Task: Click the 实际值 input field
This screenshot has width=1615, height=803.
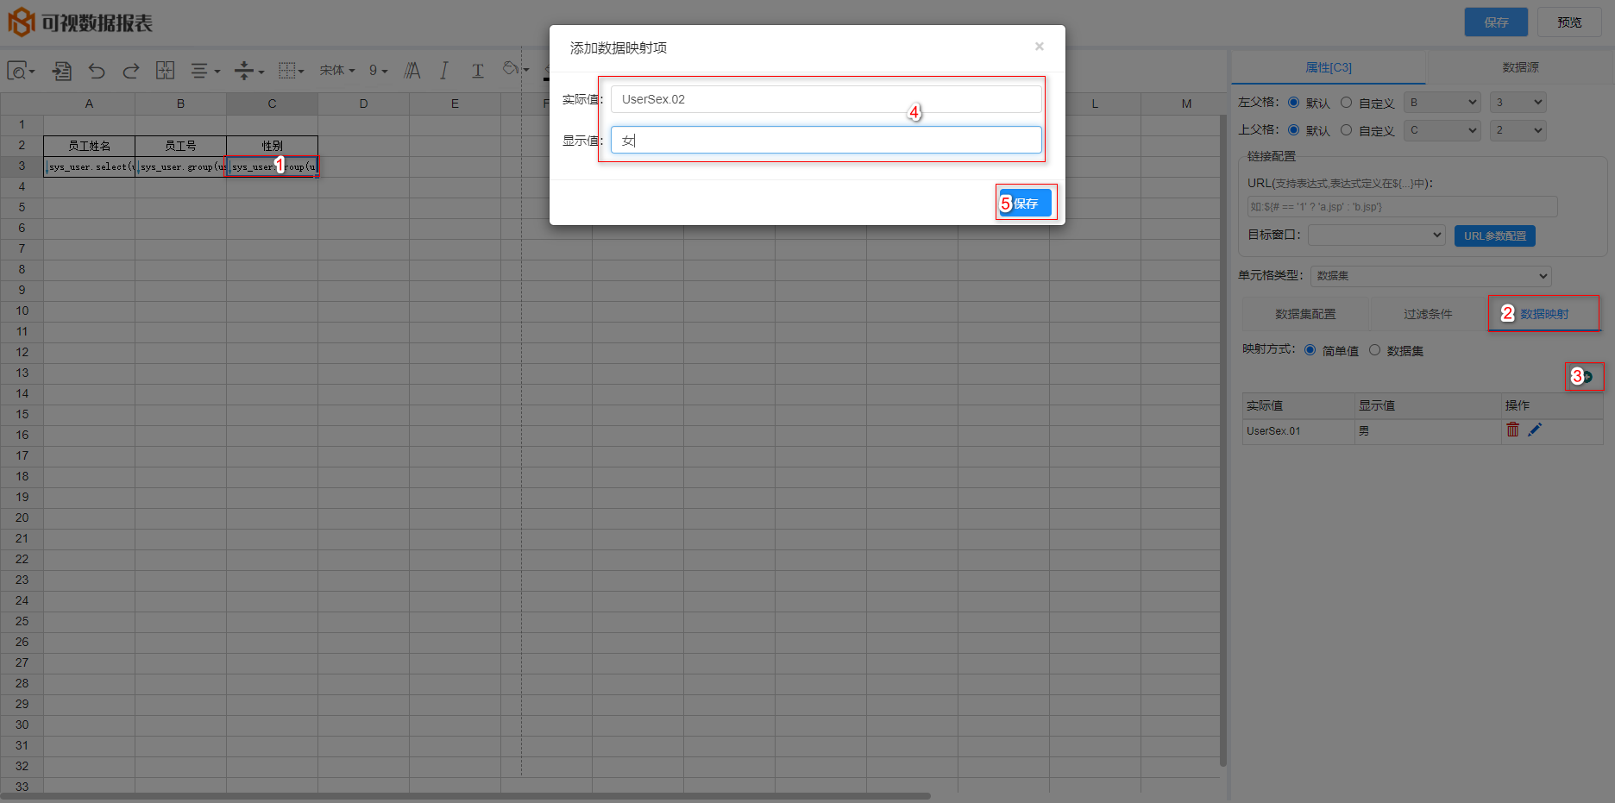Action: (x=826, y=99)
